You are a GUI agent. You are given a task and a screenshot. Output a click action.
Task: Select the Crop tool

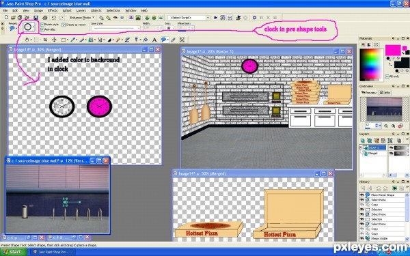coord(45,40)
